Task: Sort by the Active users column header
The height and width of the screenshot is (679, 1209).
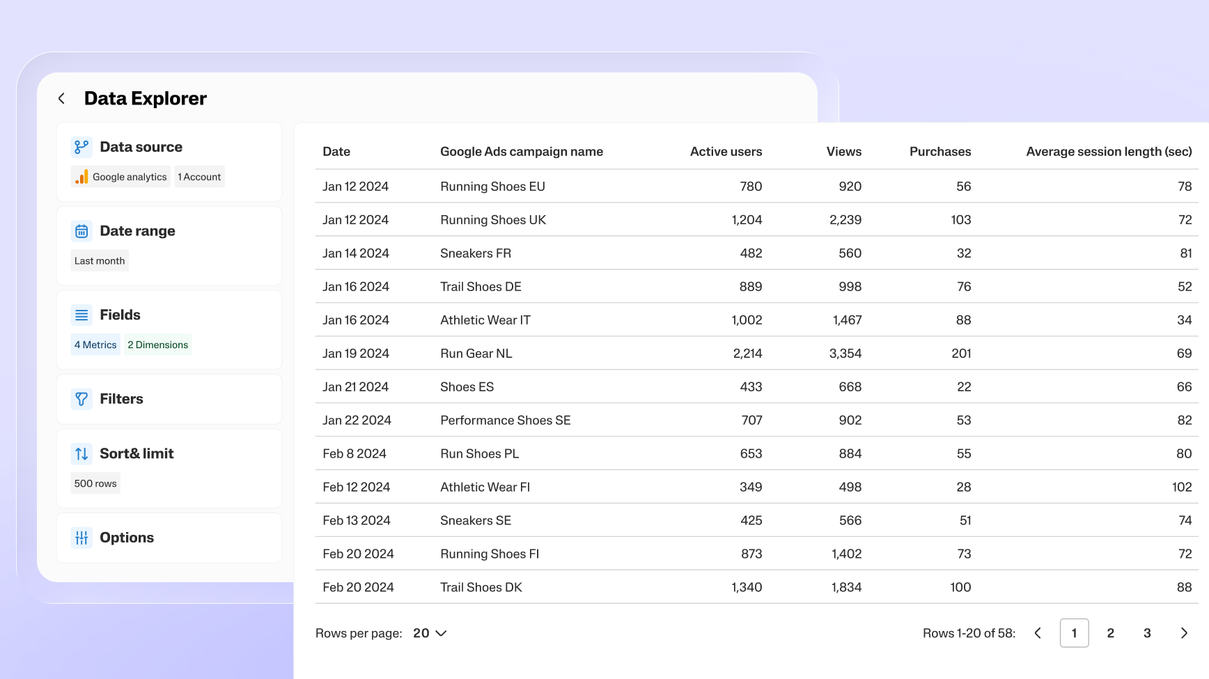Action: (726, 152)
